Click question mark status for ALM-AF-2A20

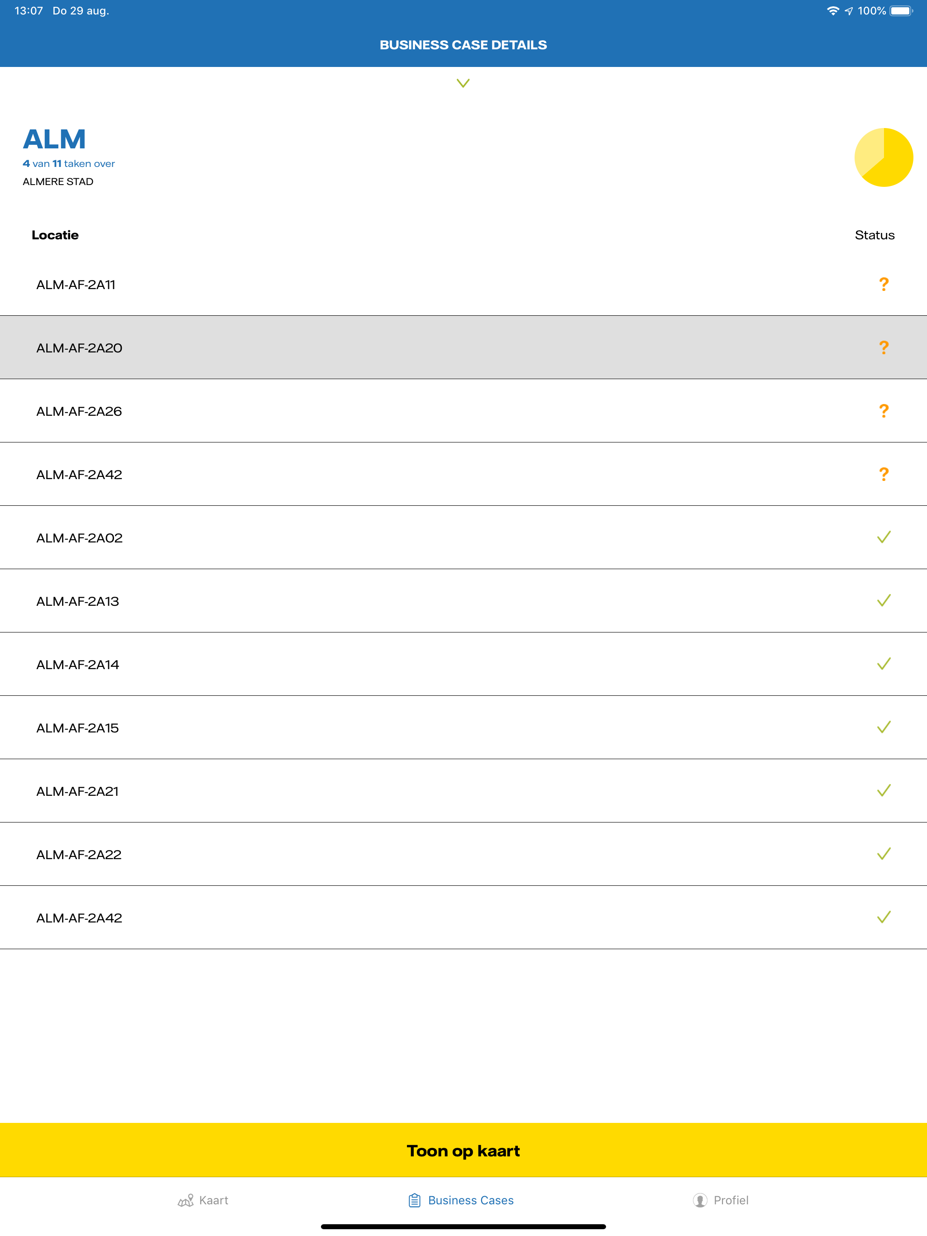pyautogui.click(x=884, y=347)
